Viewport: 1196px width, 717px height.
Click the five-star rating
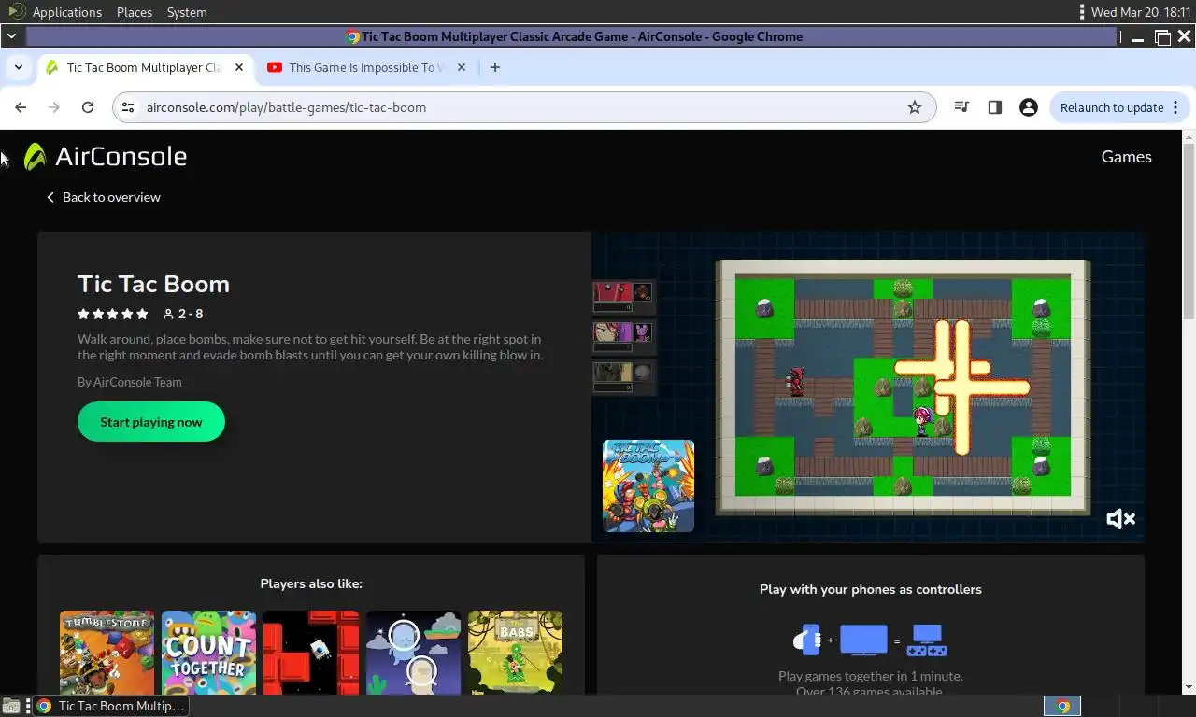click(x=113, y=314)
